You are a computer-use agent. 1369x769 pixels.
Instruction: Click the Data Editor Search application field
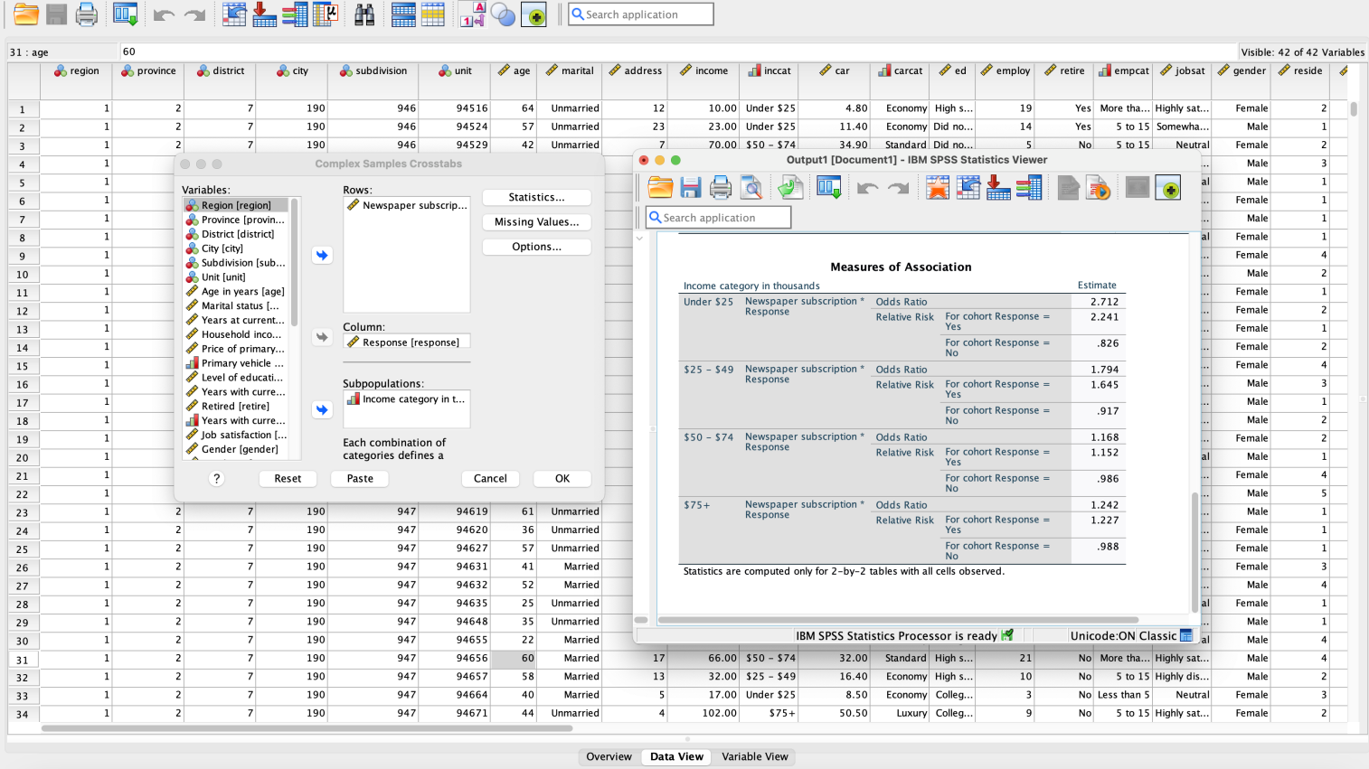[641, 14]
